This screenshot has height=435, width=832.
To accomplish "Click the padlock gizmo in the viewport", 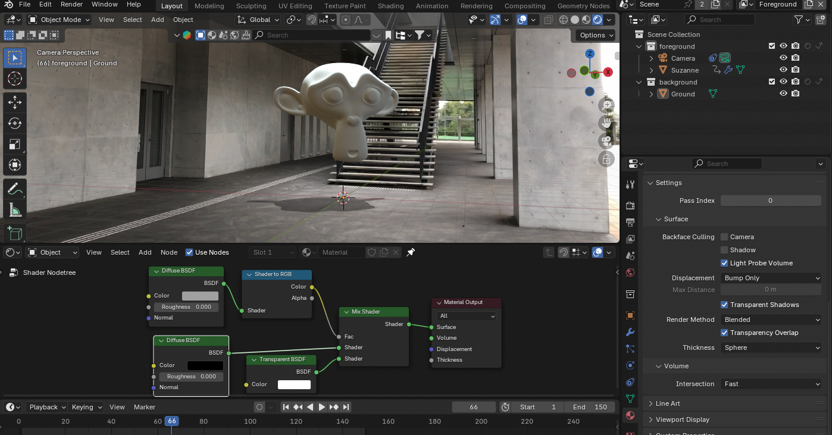I will coord(606,159).
